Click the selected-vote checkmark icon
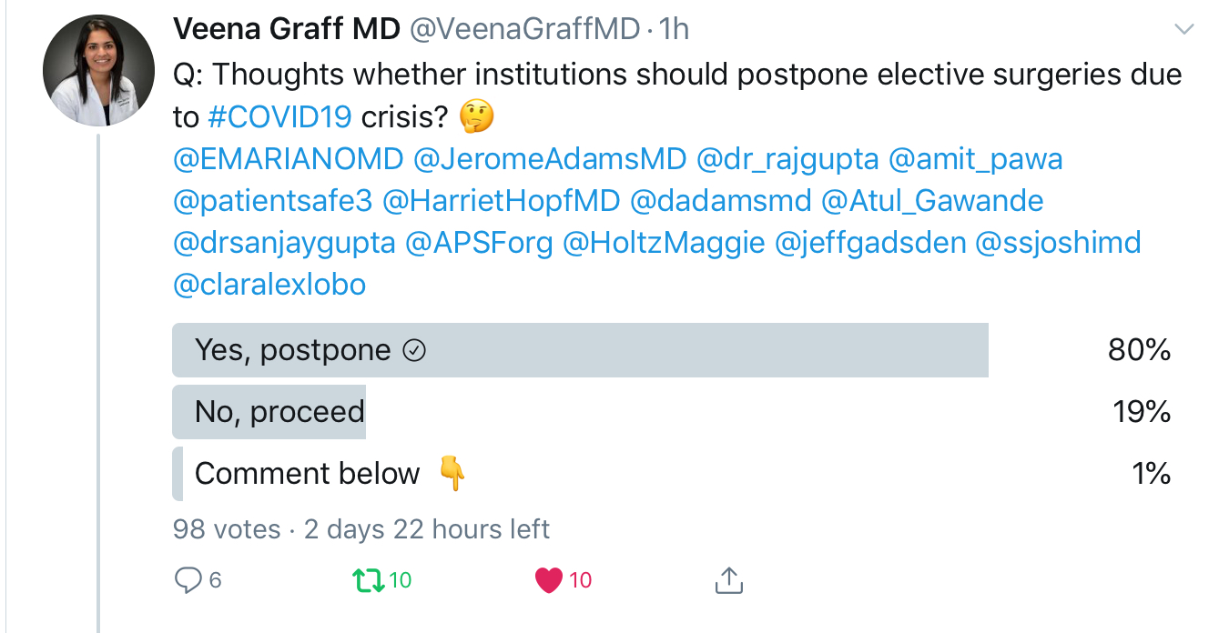The height and width of the screenshot is (633, 1229). point(413,351)
